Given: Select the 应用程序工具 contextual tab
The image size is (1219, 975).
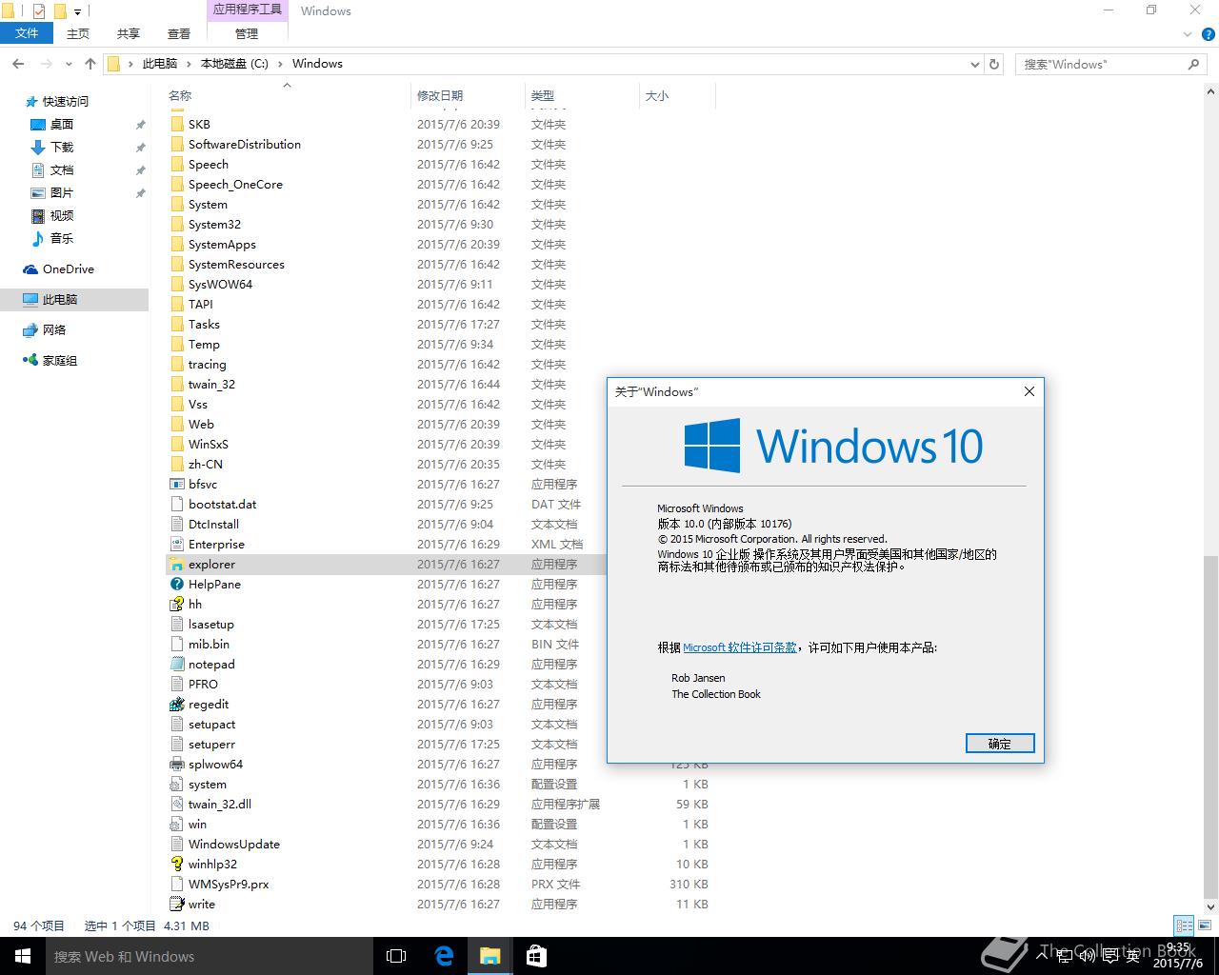Looking at the screenshot, I should [x=247, y=10].
